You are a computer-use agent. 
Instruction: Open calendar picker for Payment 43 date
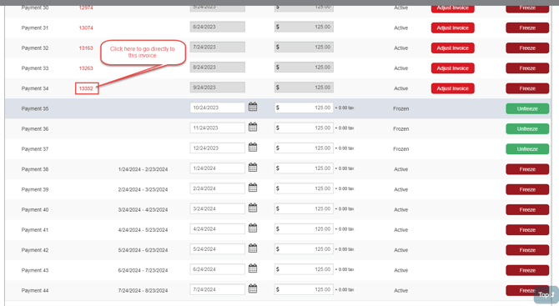[253, 268]
